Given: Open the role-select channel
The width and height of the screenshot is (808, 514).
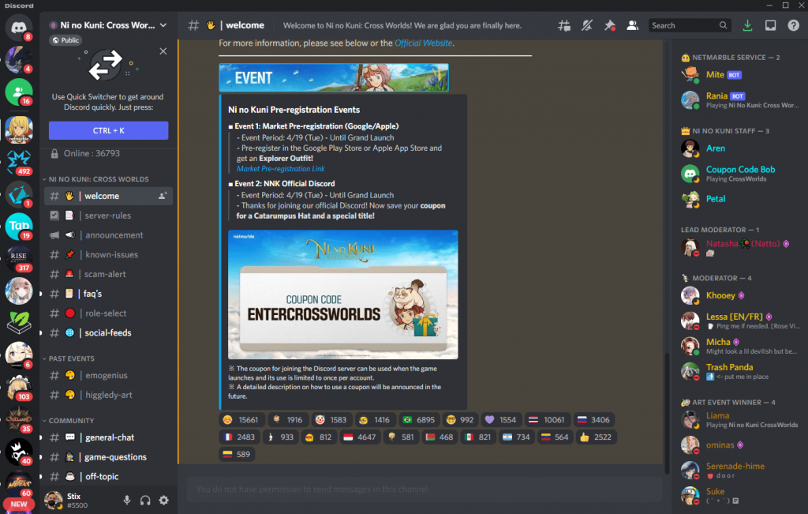Looking at the screenshot, I should (x=108, y=313).
